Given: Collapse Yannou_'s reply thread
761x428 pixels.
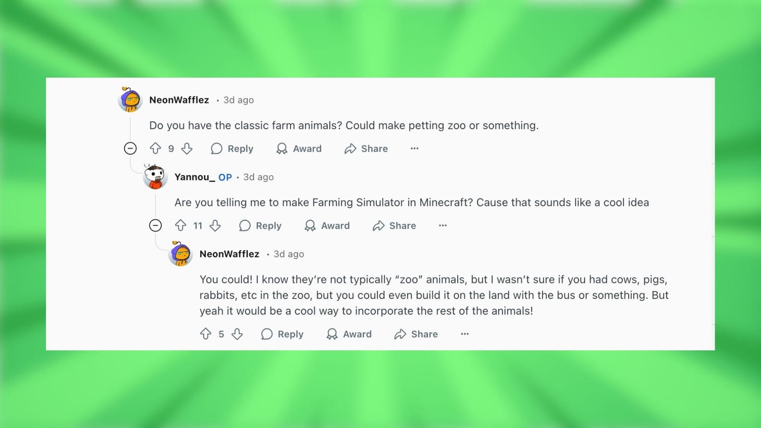Looking at the screenshot, I should [x=155, y=225].
